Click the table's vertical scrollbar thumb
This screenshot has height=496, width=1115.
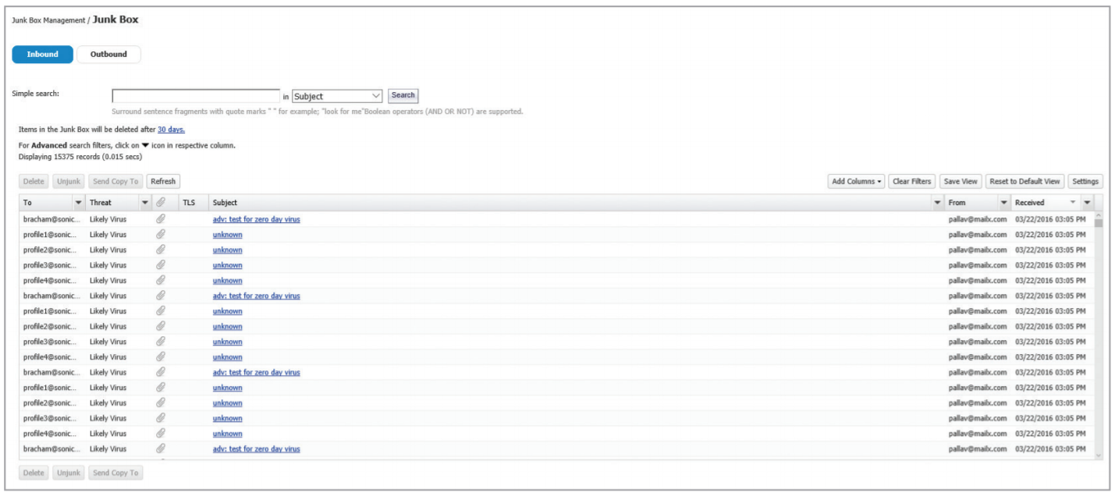(1099, 223)
